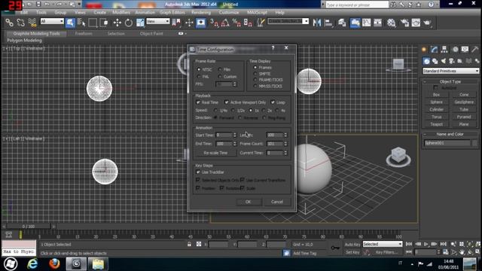Open the selection filter All dropdown
482x271 pixels.
click(52, 21)
